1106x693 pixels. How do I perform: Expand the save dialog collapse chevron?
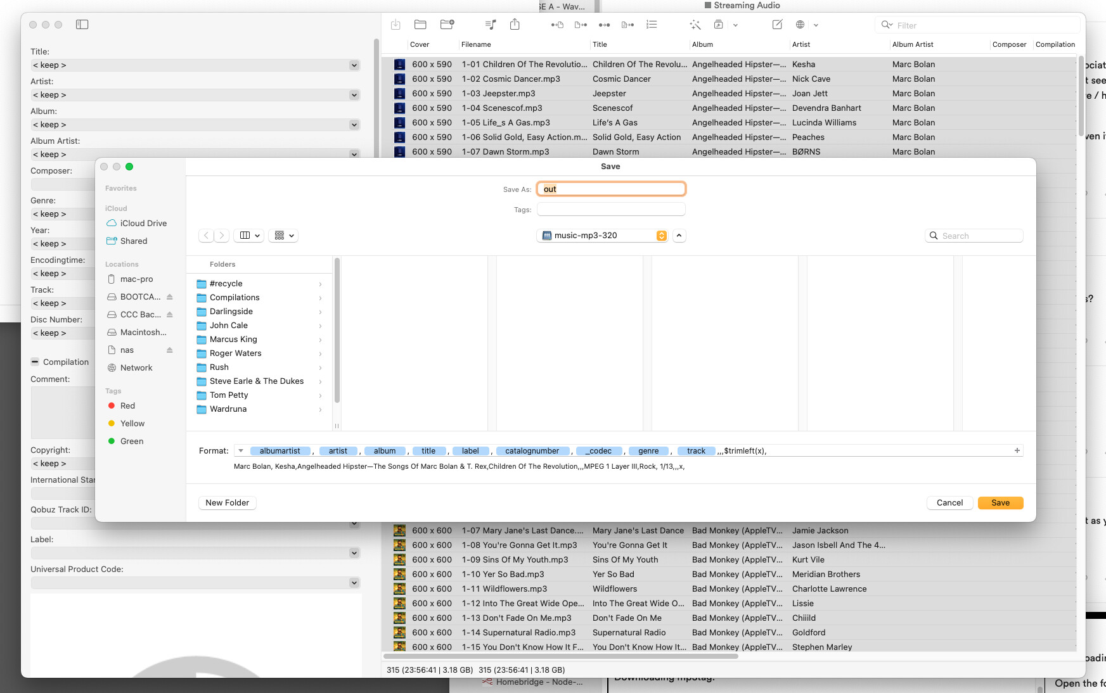pyautogui.click(x=679, y=236)
